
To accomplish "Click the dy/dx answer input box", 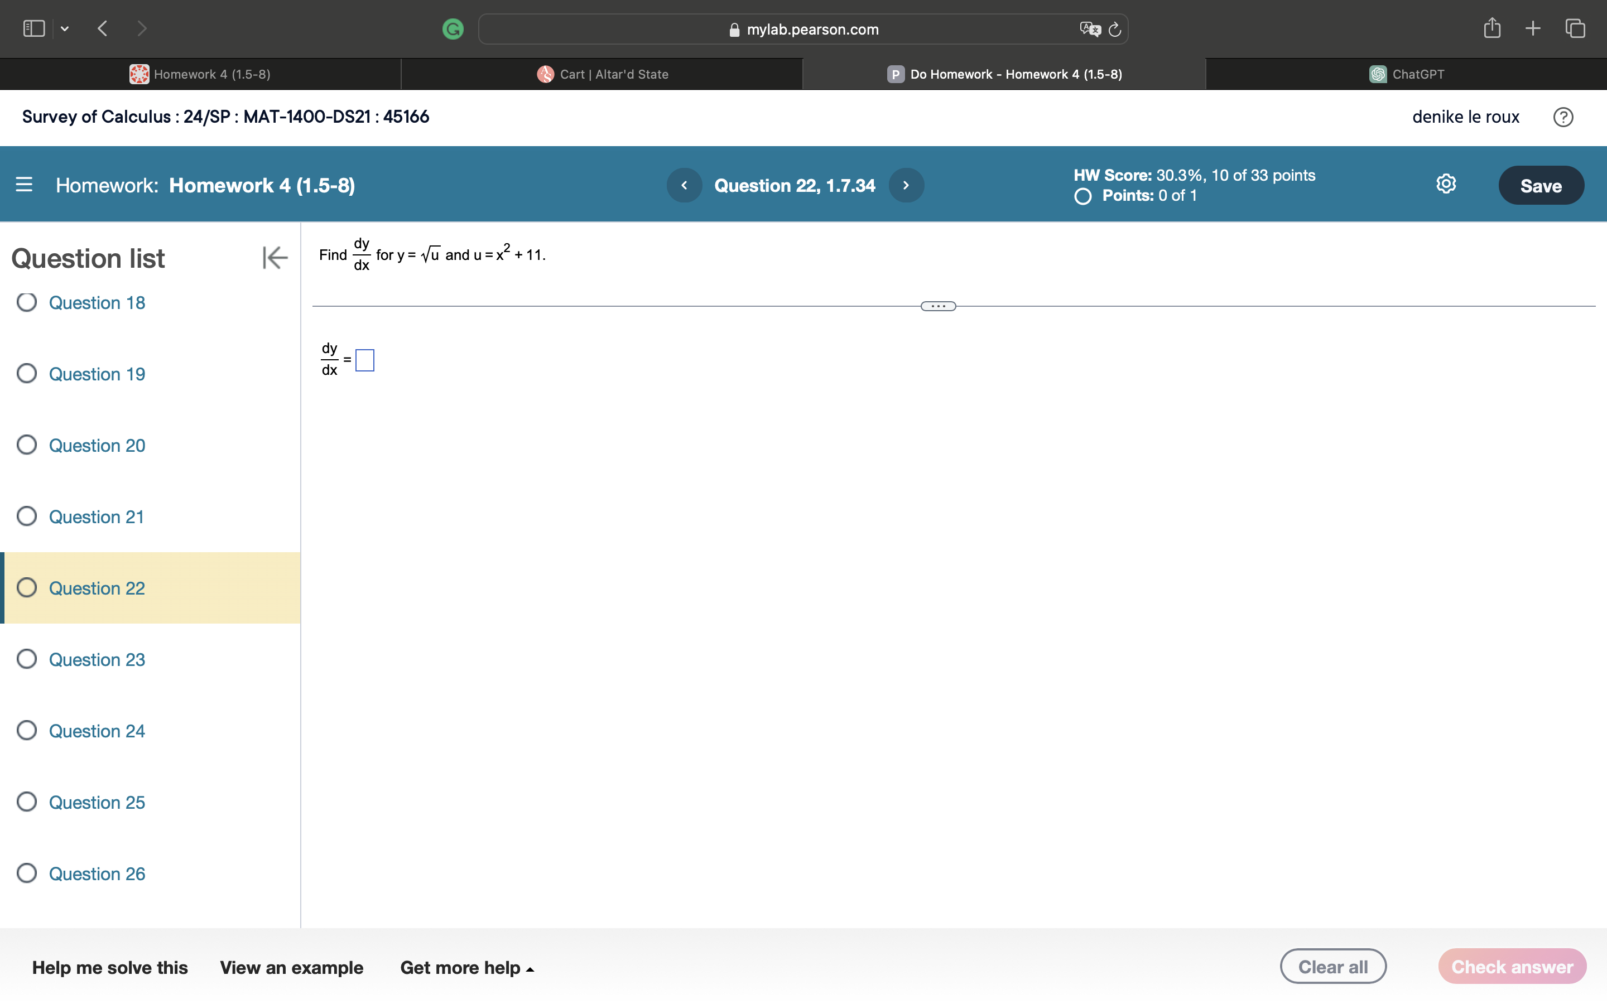I will pyautogui.click(x=364, y=360).
